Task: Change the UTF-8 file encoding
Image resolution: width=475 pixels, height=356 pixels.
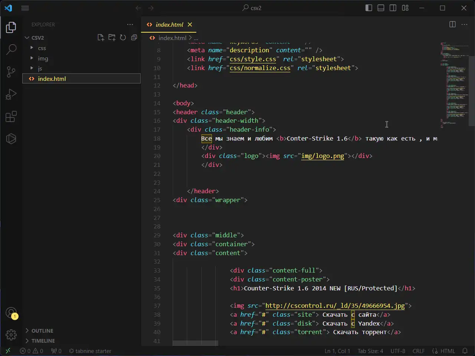Action: (398, 351)
